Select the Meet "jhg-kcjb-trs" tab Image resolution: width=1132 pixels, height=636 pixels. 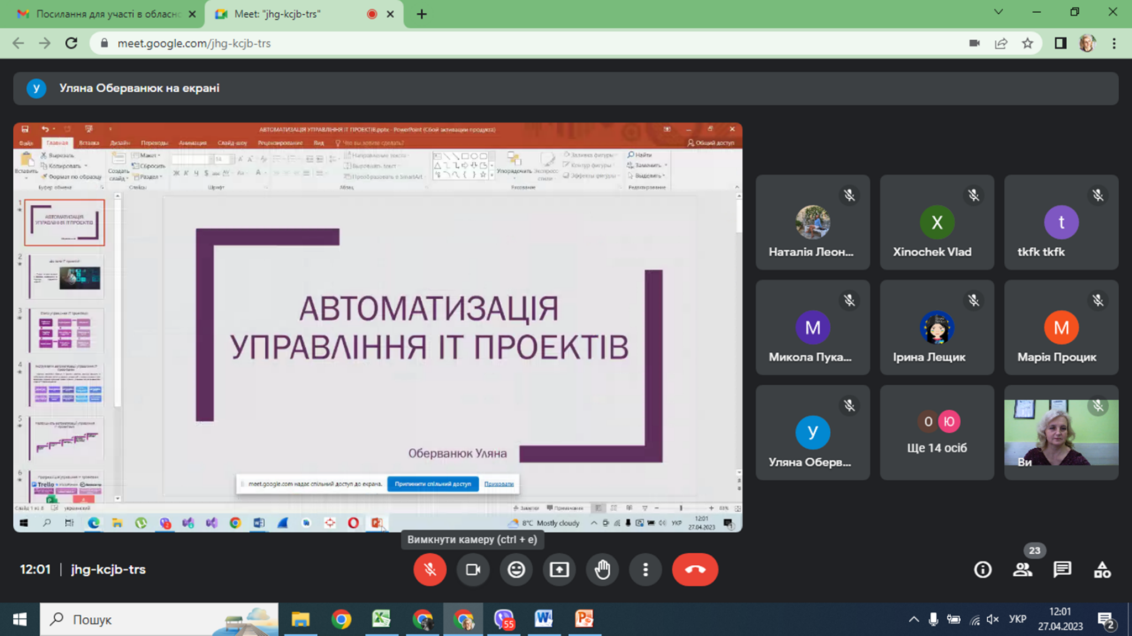pyautogui.click(x=304, y=14)
